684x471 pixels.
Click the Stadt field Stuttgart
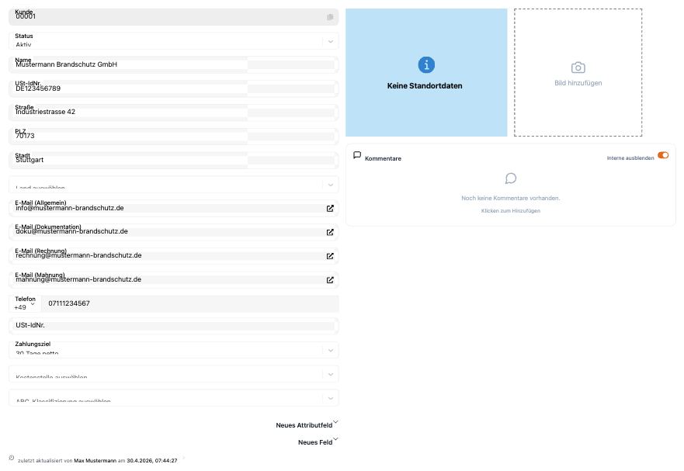point(174,161)
